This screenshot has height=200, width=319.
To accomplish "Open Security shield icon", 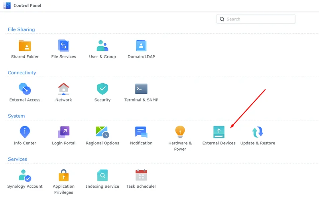I will [102, 89].
